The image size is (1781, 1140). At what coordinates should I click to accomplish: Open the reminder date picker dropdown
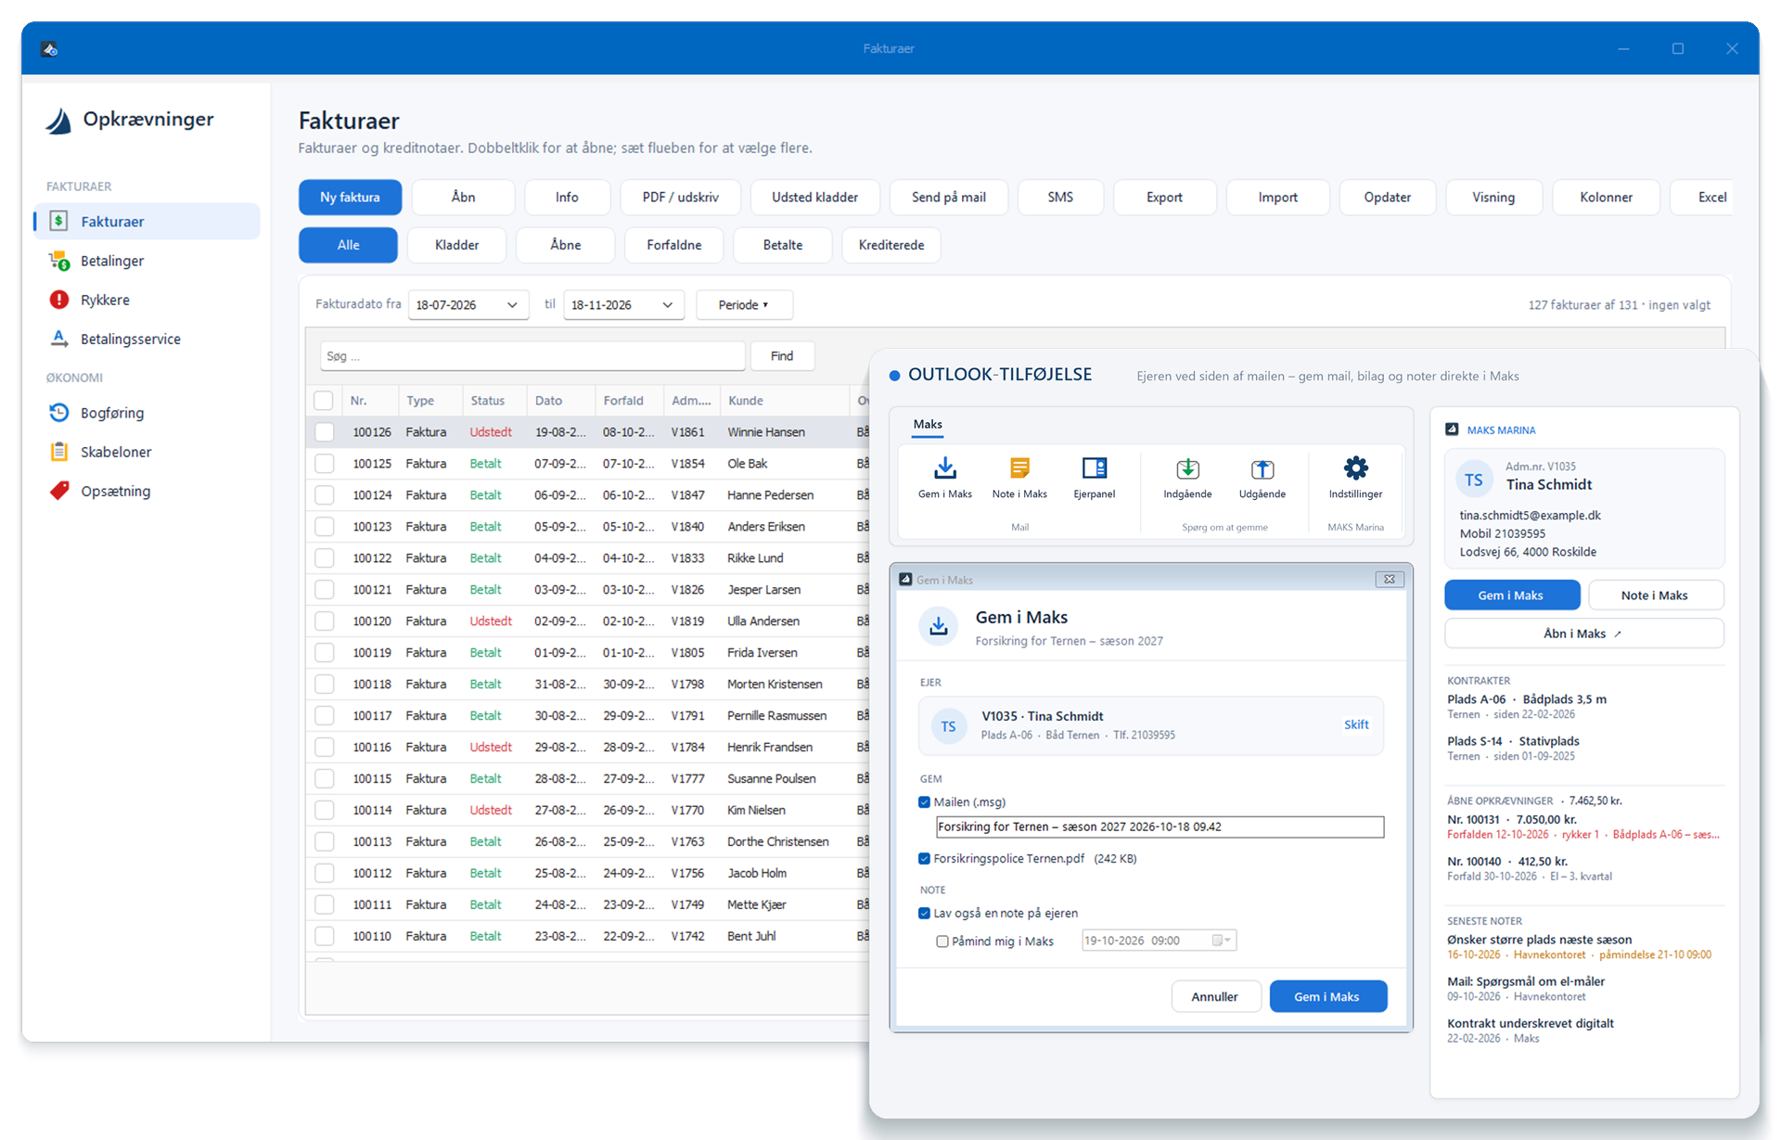tap(1223, 941)
